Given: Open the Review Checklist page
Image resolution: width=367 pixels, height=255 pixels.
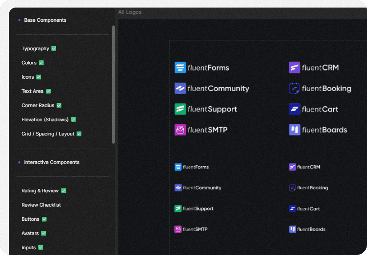Looking at the screenshot, I should click(x=41, y=205).
